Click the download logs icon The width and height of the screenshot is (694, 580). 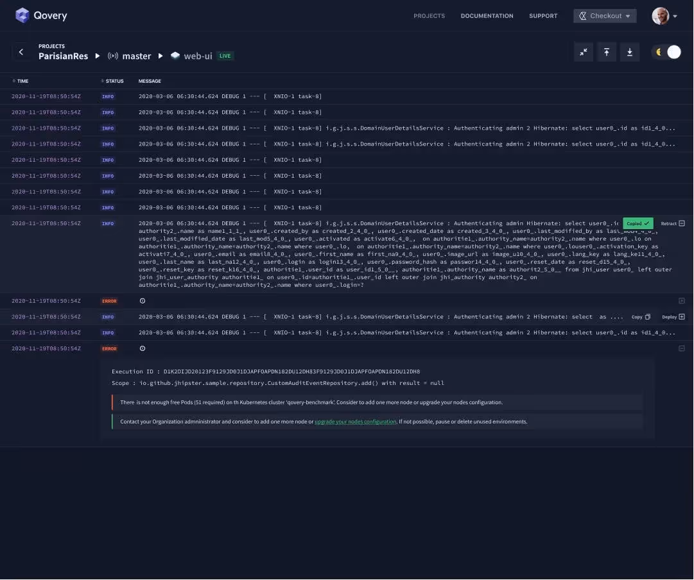click(x=630, y=52)
